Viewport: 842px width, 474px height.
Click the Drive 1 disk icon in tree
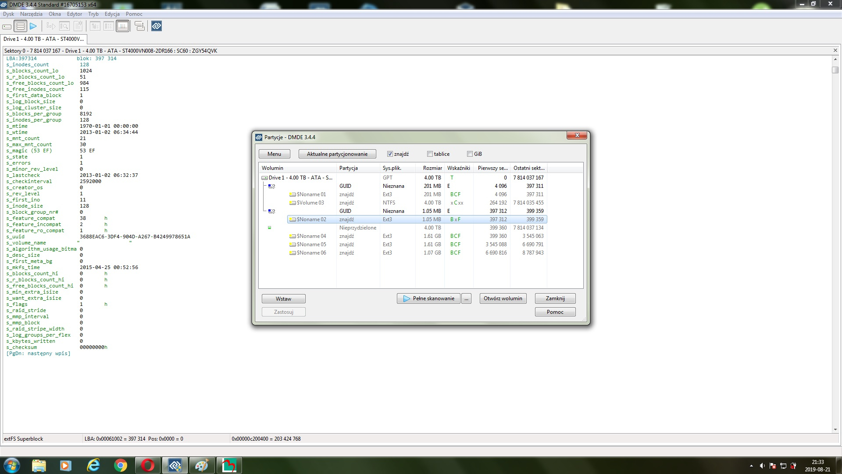pos(264,178)
